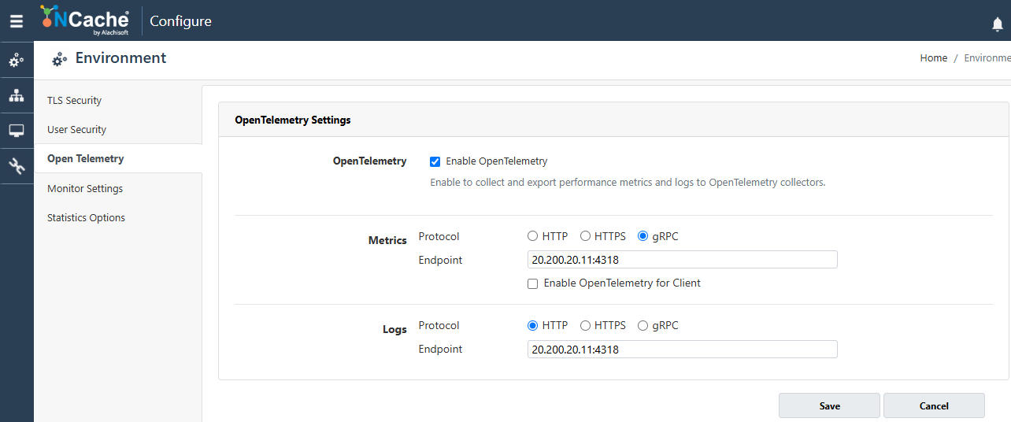Select HTTPS protocol for Metrics

(x=585, y=236)
